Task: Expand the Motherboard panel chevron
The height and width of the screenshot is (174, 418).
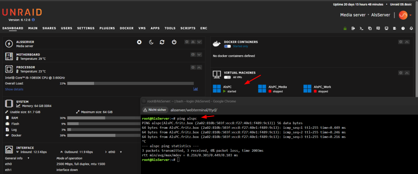Action: (x=199, y=55)
